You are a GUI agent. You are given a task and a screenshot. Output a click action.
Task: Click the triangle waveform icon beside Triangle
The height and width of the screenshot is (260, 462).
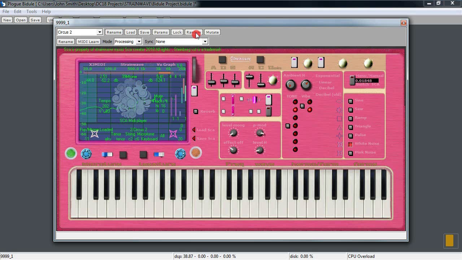[339, 127]
